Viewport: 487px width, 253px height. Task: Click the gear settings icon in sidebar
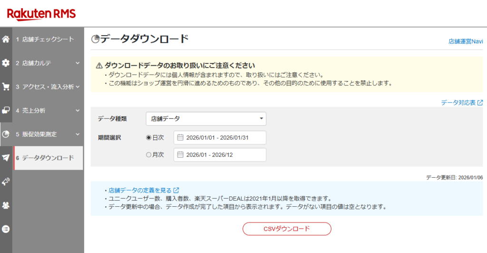[x=6, y=63]
